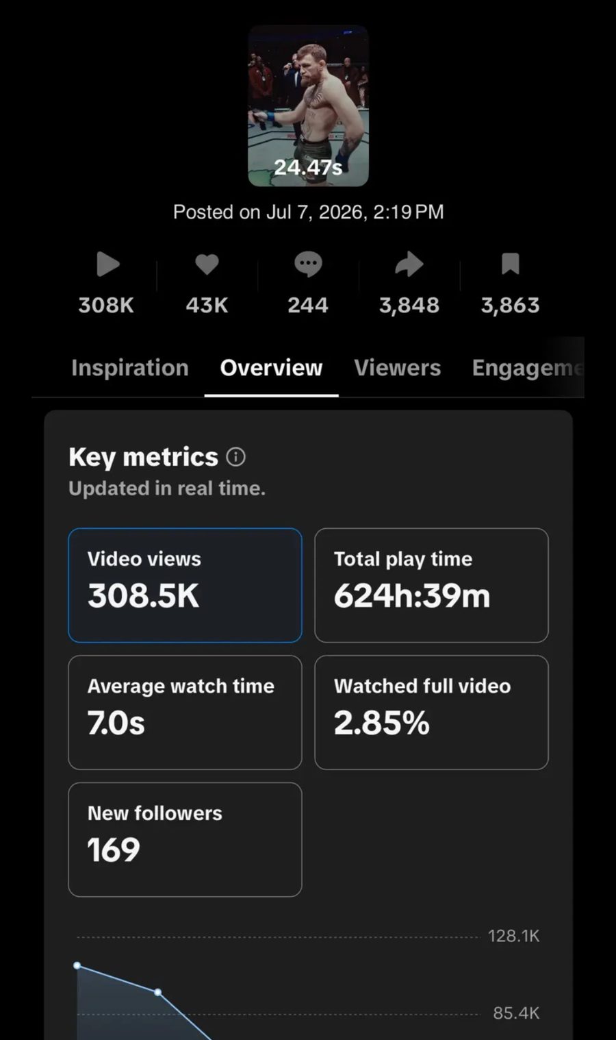The image size is (616, 1040).
Task: Open the Engagement tab
Action: [528, 368]
